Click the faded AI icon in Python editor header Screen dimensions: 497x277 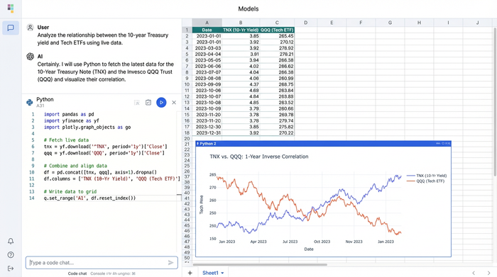click(136, 103)
